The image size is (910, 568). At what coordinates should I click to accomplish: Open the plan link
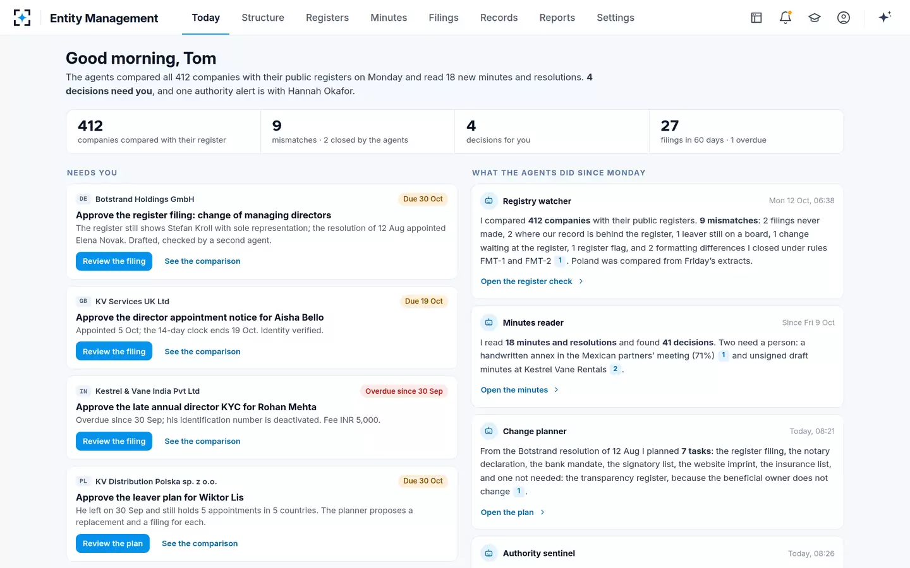click(513, 512)
